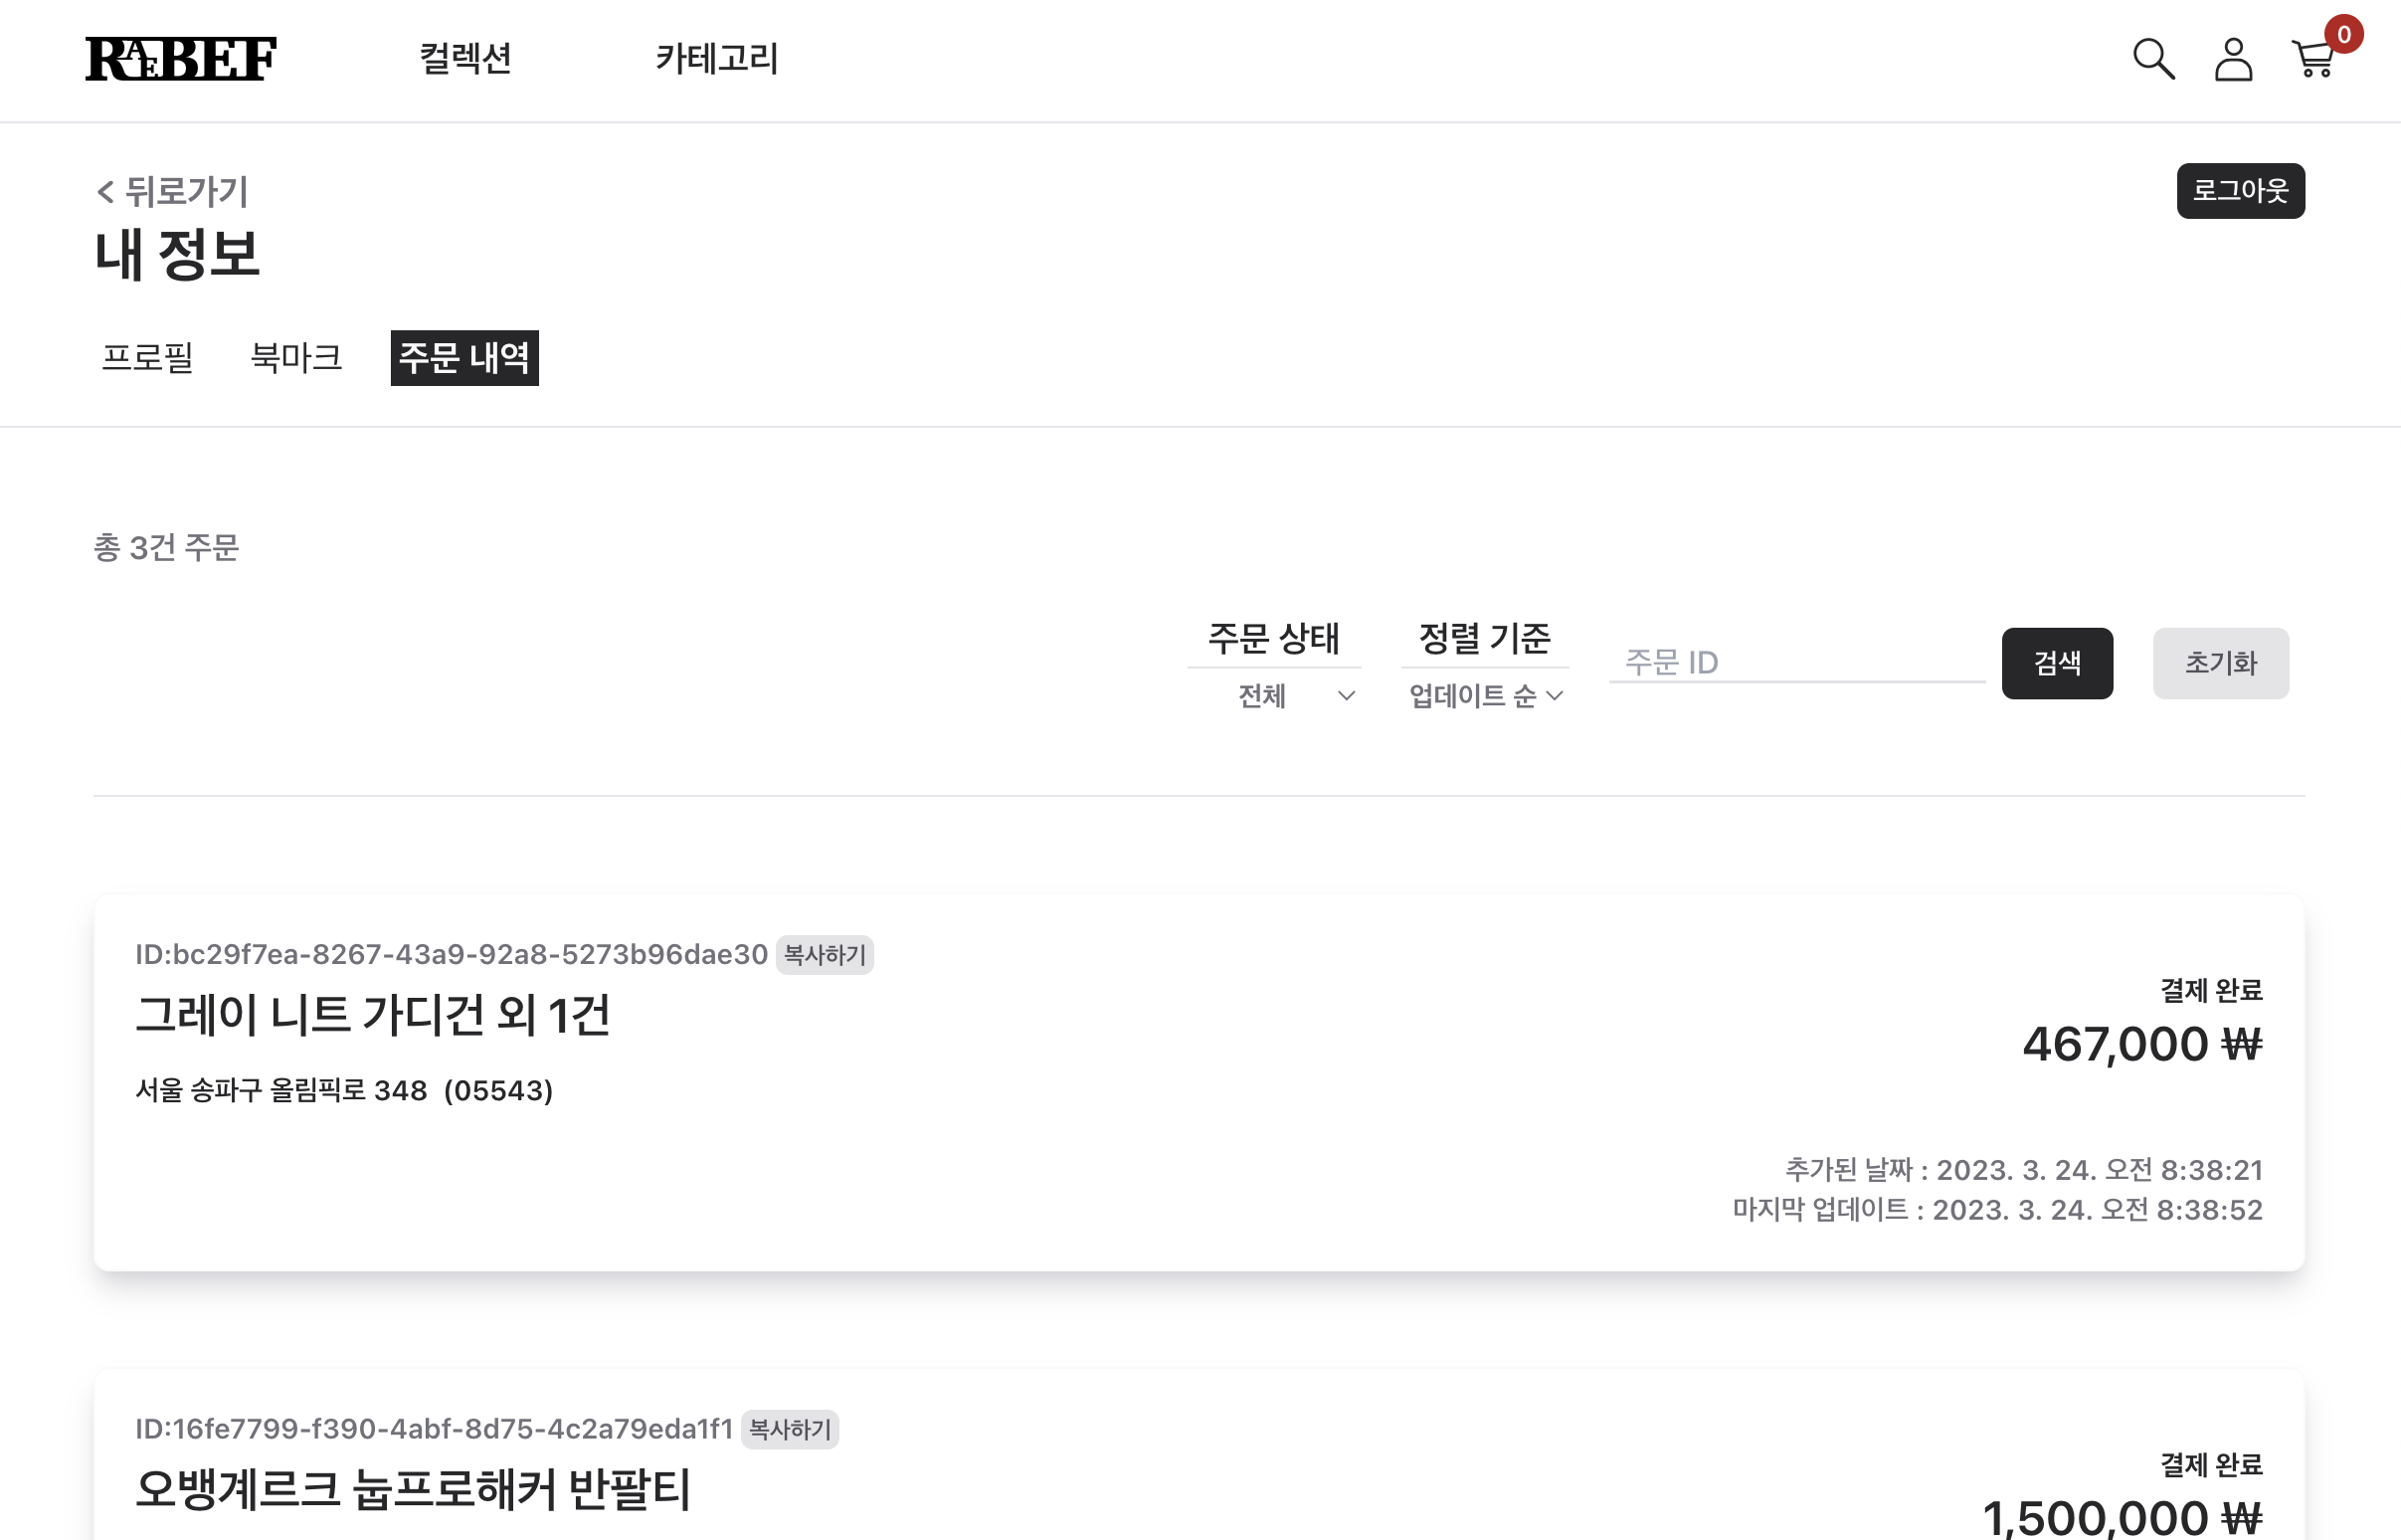2401x1540 pixels.
Task: Open the shopping cart icon
Action: (2313, 60)
